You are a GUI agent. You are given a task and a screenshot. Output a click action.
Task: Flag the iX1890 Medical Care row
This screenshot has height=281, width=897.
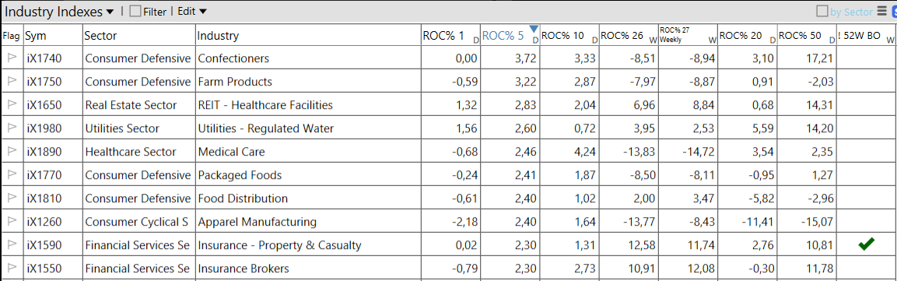pyautogui.click(x=12, y=152)
